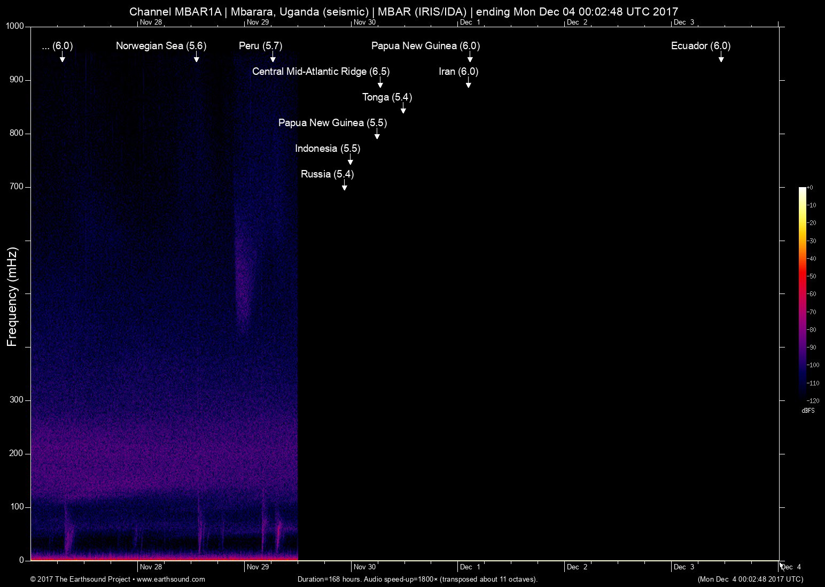Click the Frequency (mHz) axis title

click(12, 297)
